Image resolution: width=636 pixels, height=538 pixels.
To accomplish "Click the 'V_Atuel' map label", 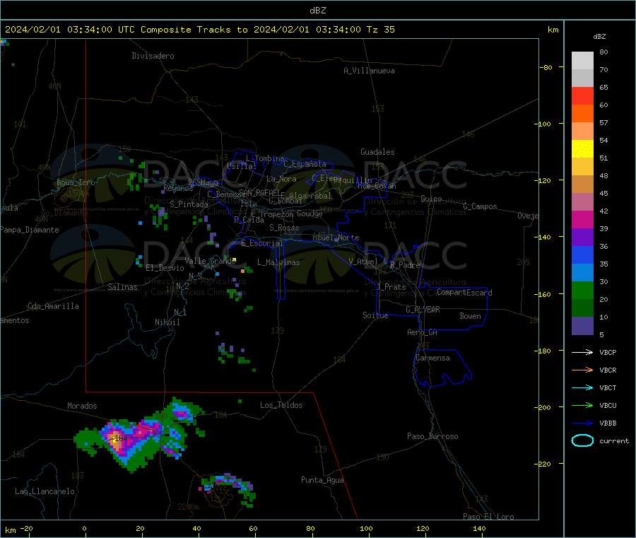I will point(363,262).
